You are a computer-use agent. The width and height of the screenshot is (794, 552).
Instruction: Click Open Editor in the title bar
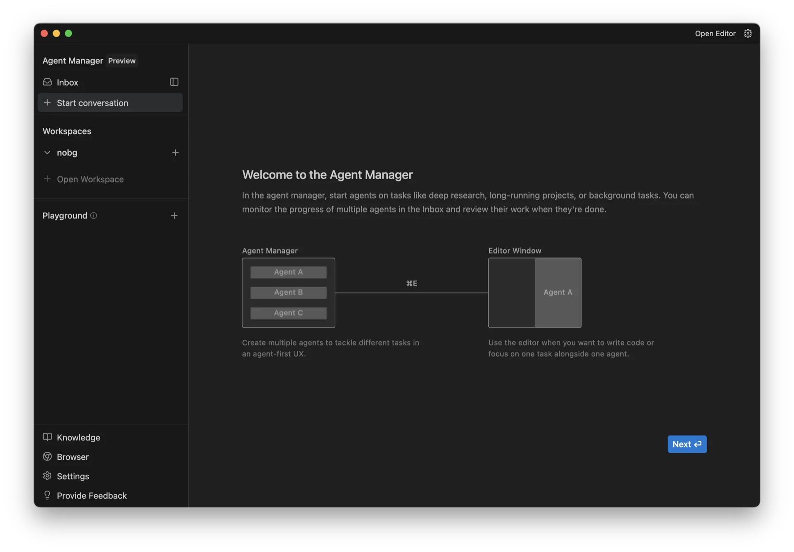click(x=715, y=33)
